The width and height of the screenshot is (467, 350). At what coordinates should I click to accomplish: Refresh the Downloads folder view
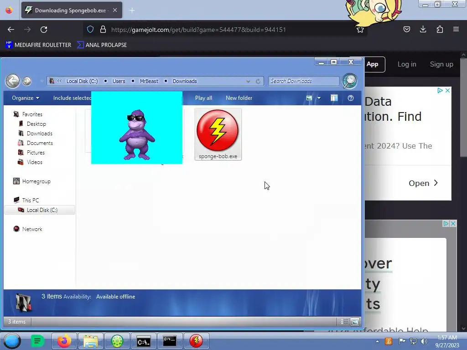click(x=258, y=81)
